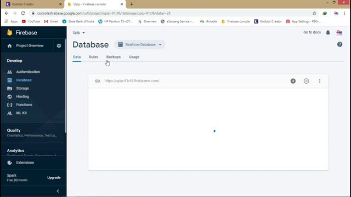Open notifications bell icon
Viewport: 351px width, 197px height.
coord(328,32)
